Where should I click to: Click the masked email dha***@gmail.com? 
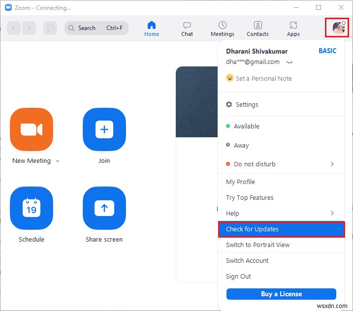(253, 62)
